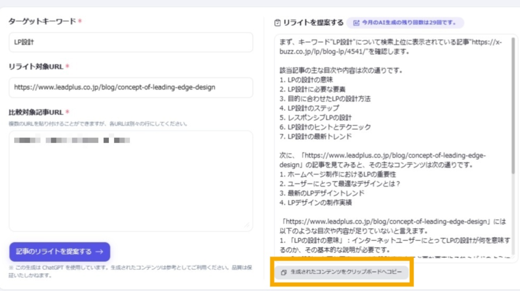Click the arrow icon on 記事のリライトを提案する button
The width and height of the screenshot is (520, 291).
99,252
